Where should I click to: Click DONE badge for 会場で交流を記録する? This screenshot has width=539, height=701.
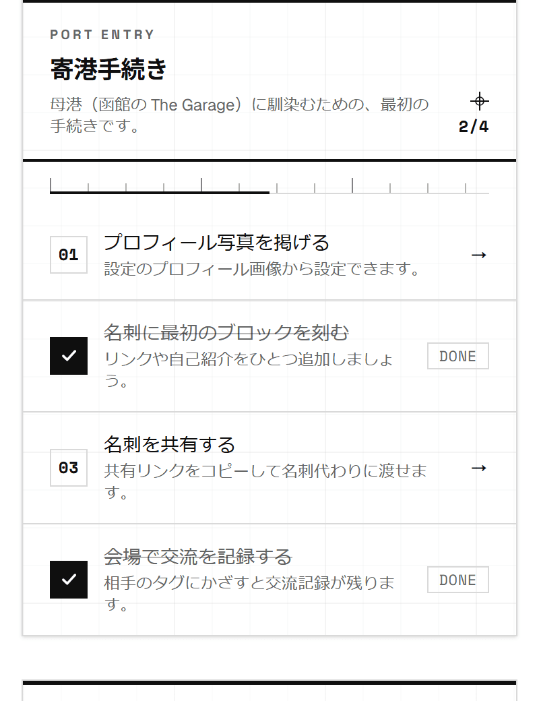click(x=458, y=580)
